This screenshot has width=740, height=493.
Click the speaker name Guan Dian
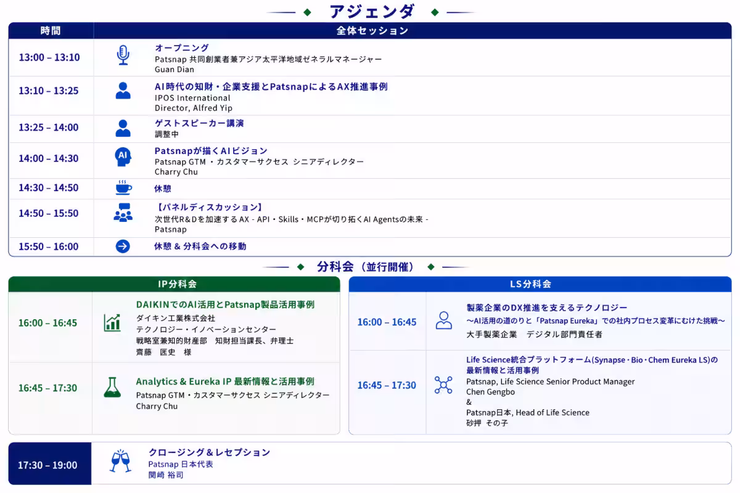point(175,70)
